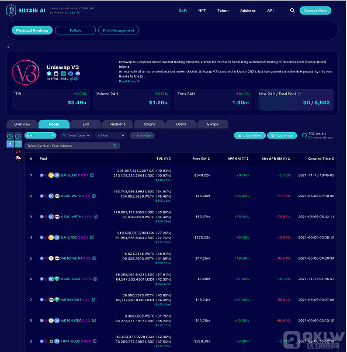347x352 pixels.
Task: Copy DAI-USDC 0.01% pool address
Action: click(x=92, y=175)
